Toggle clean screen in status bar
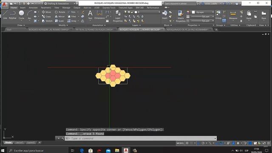 click(264, 143)
